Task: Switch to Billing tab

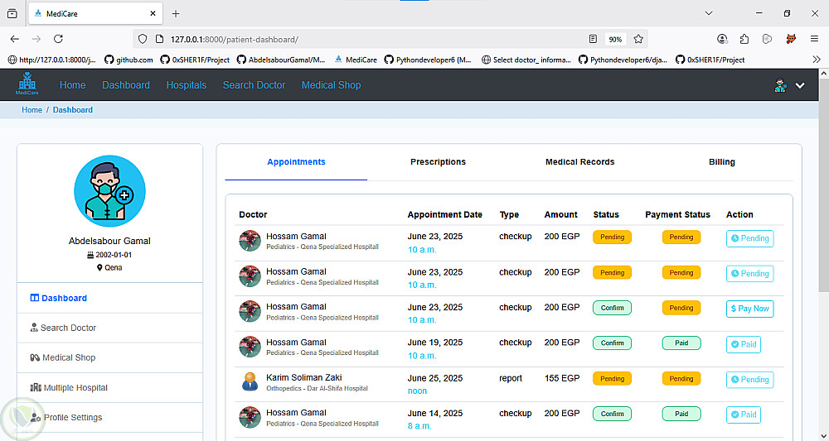Action: click(x=722, y=162)
